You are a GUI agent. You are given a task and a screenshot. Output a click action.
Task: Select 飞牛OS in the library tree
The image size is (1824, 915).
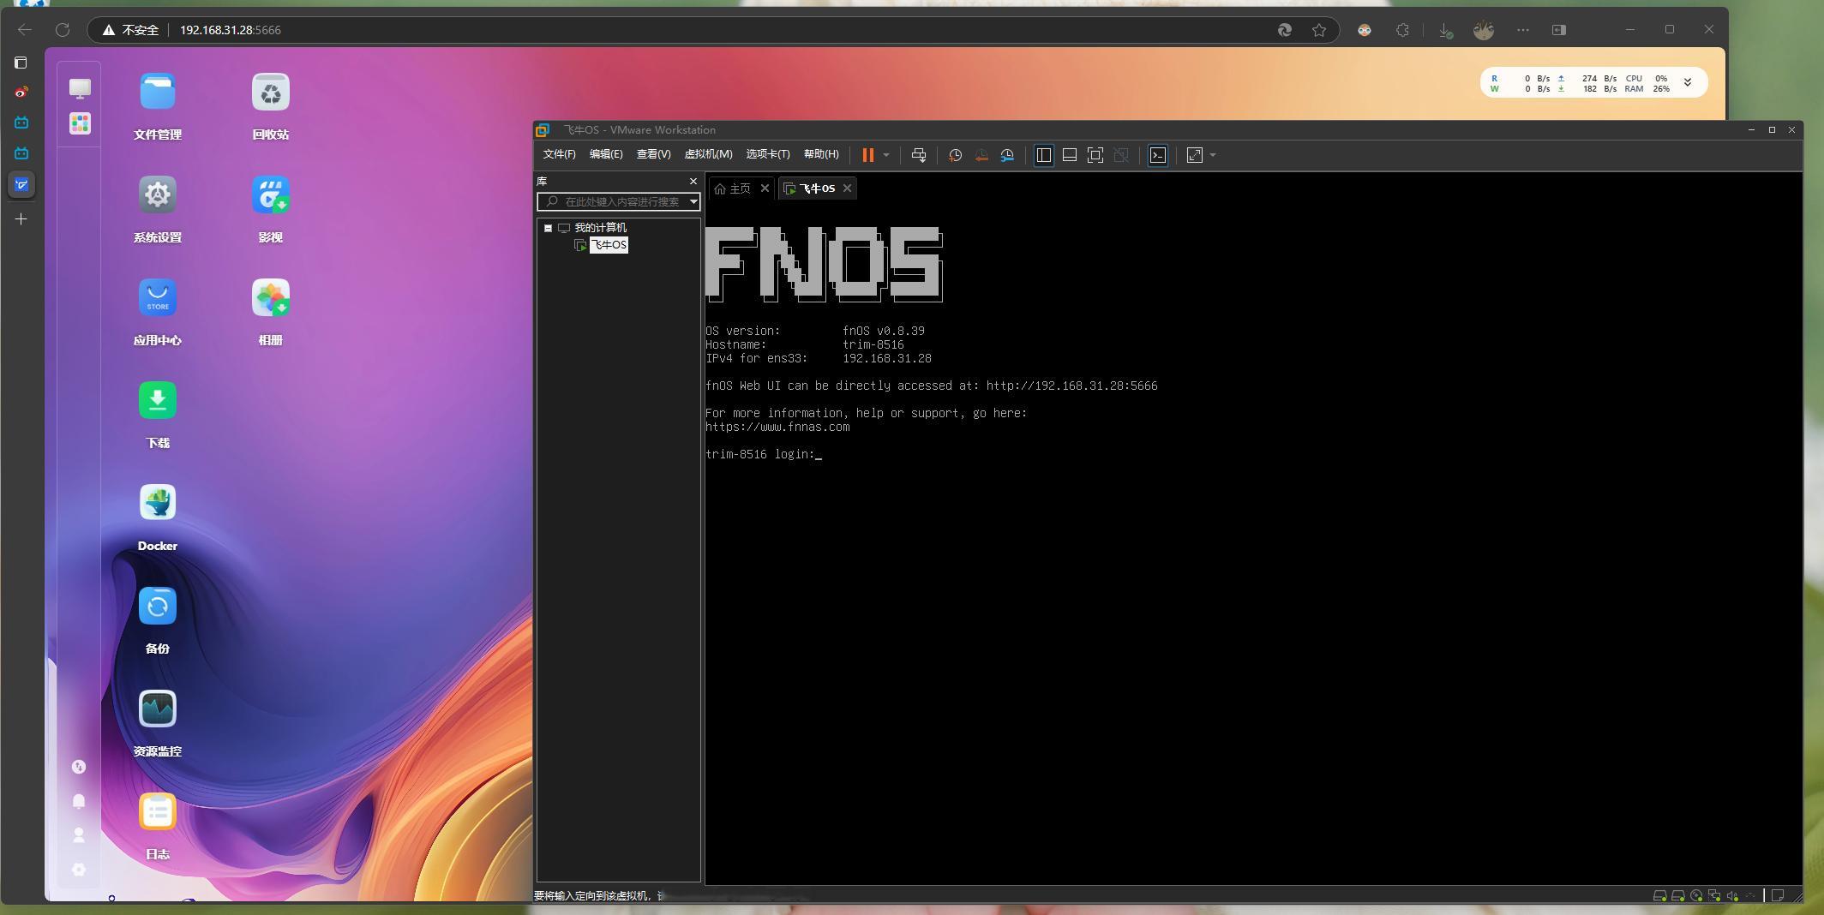coord(609,245)
